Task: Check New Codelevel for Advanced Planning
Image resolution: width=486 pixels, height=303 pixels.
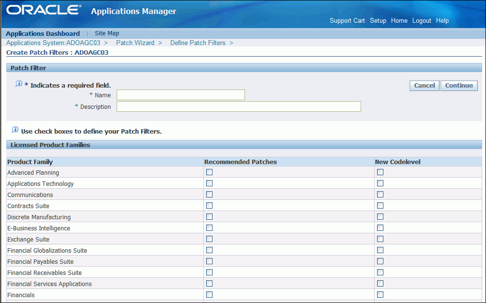Action: 380,172
